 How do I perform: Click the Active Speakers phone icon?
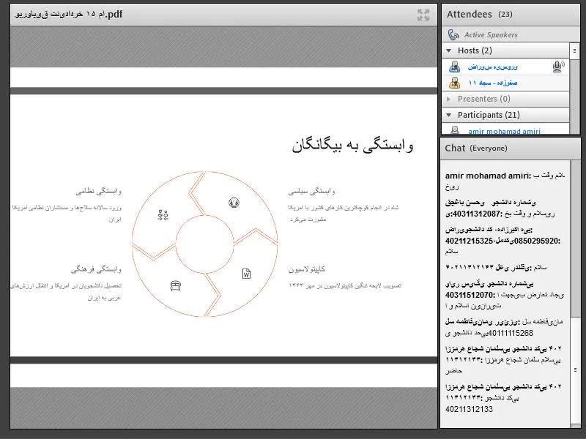(x=453, y=34)
